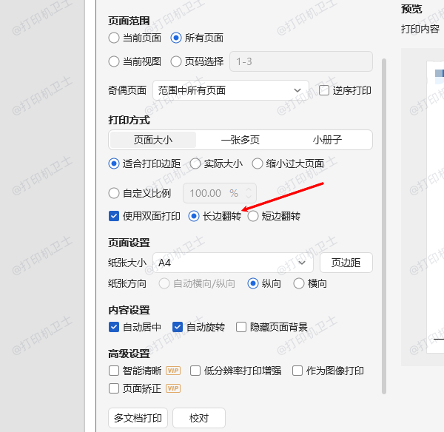Viewport: 444px width, 432px height.
Task: Toggle the 隐藏页面背景 checkbox
Action: pos(241,326)
